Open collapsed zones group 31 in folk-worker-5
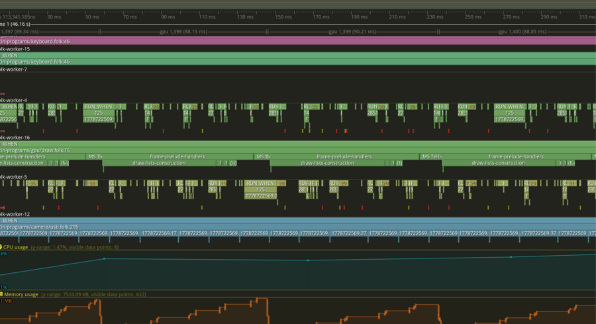596x324 pixels. point(571,184)
